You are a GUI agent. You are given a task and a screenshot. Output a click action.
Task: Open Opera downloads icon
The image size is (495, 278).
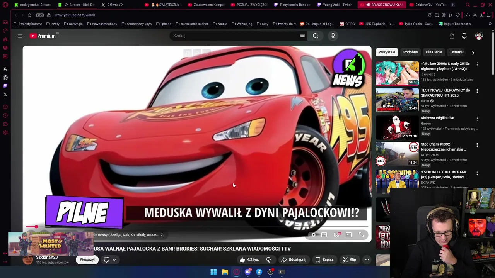coord(482,15)
